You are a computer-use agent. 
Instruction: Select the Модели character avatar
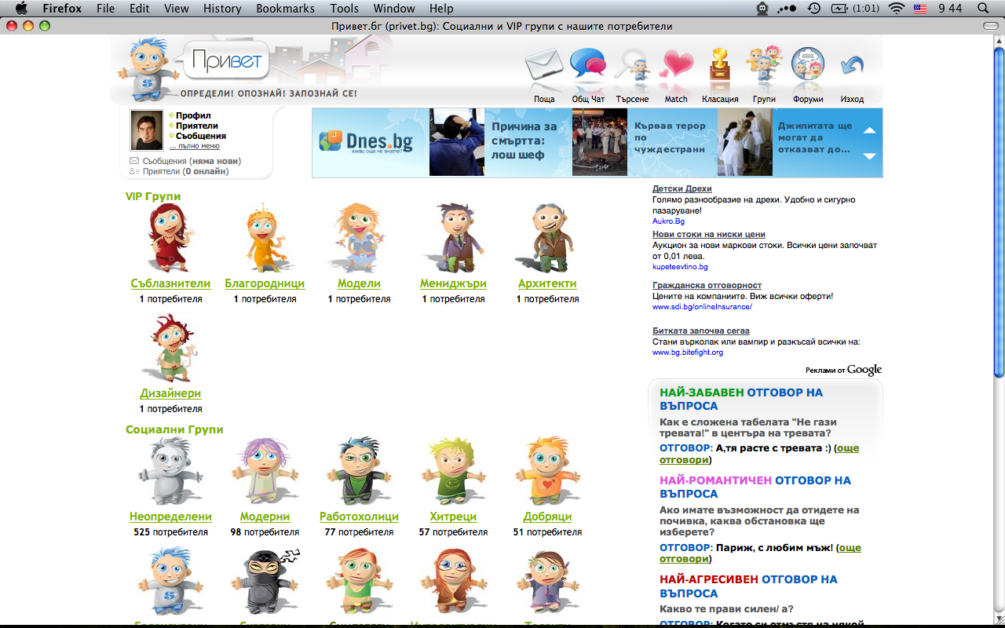(x=359, y=238)
